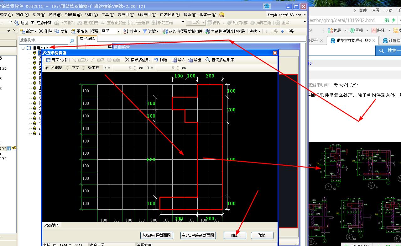Click 网银 icon in browser toolbar
The width and height of the screenshot is (401, 246).
(x=352, y=30)
